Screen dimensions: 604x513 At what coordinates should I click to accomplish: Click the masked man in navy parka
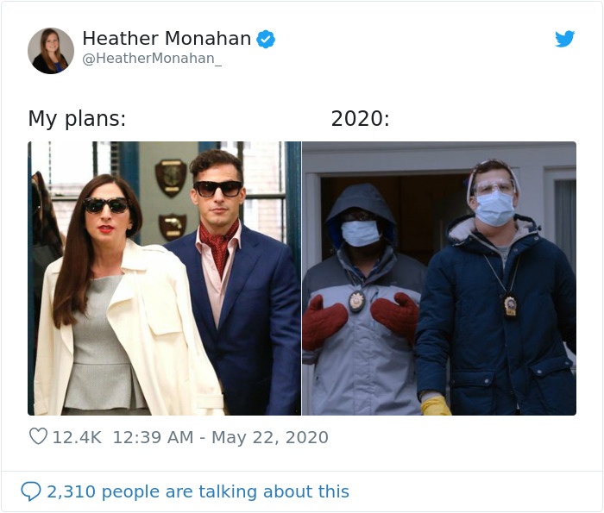[496, 302]
